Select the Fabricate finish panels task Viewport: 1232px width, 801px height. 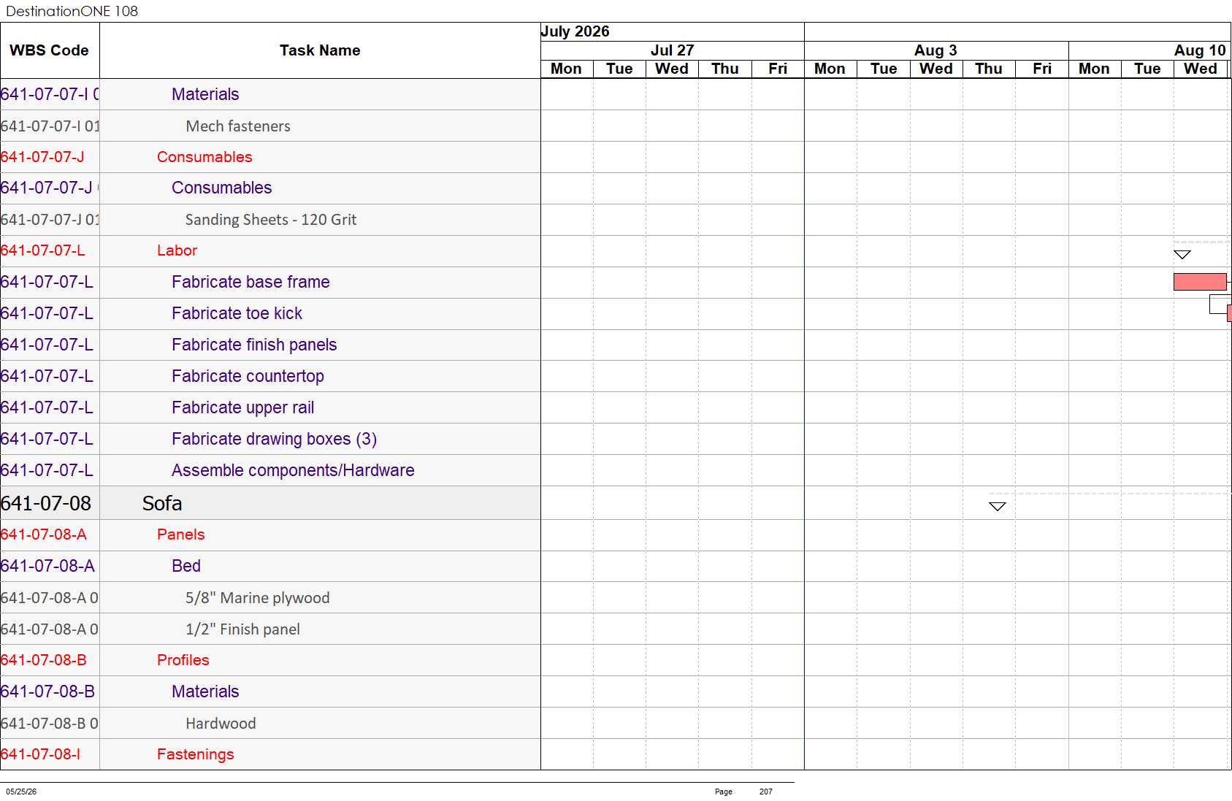tap(254, 345)
